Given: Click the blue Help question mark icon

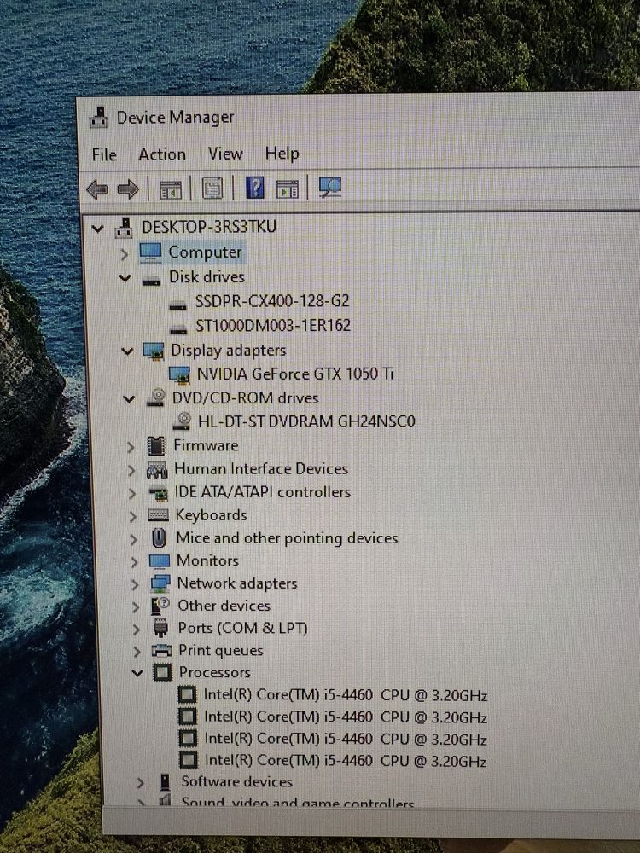Looking at the screenshot, I should coord(254,188).
